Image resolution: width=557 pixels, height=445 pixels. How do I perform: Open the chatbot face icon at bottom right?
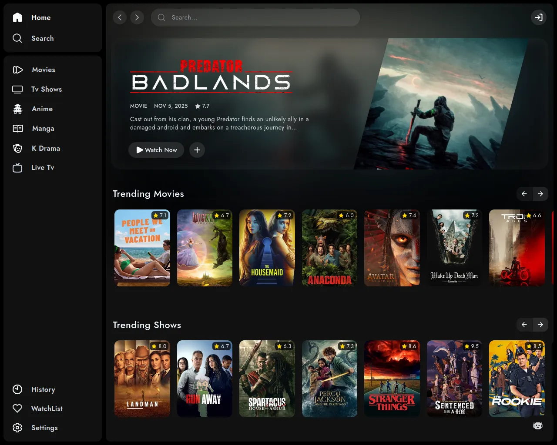[x=538, y=425]
